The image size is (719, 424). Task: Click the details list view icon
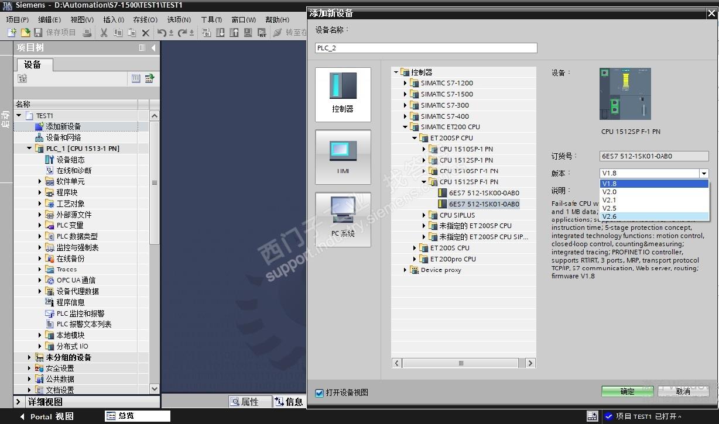136,78
